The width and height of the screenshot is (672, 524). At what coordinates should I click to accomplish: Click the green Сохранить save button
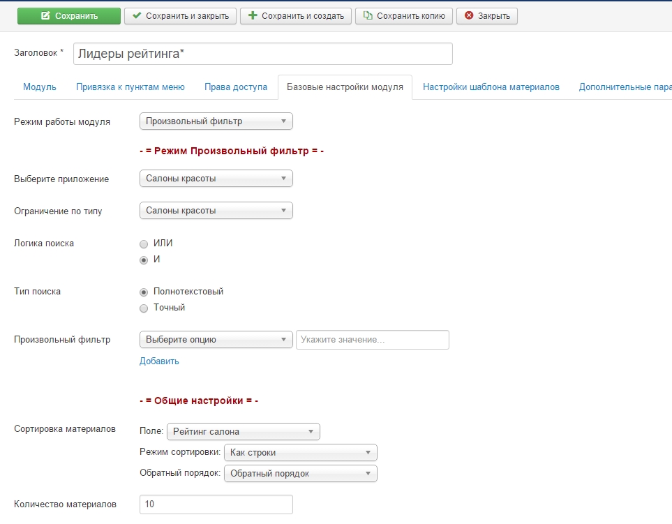[68, 16]
